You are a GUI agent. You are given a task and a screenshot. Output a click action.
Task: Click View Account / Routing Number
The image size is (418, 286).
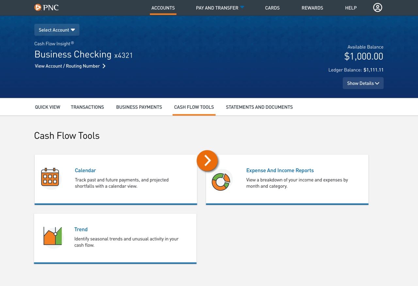pos(67,66)
